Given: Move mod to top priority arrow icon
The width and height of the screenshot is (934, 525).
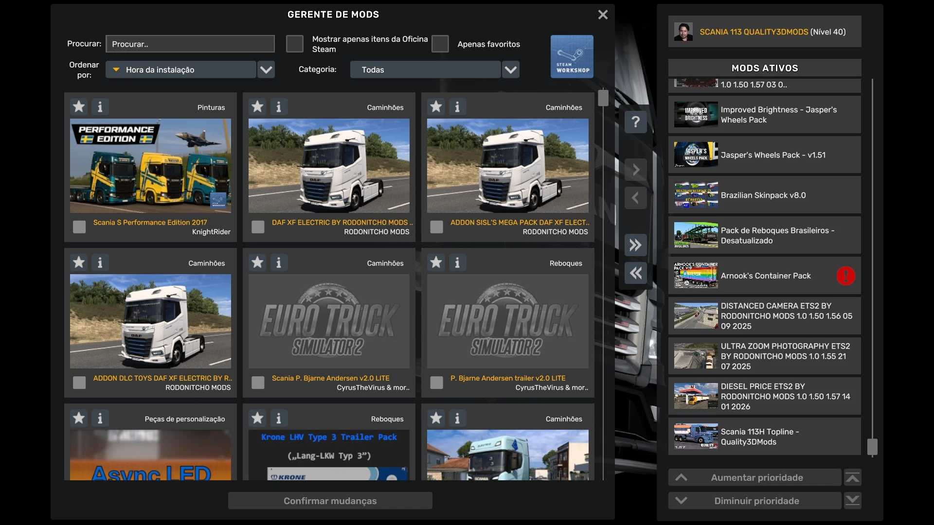Looking at the screenshot, I should pyautogui.click(x=852, y=478).
